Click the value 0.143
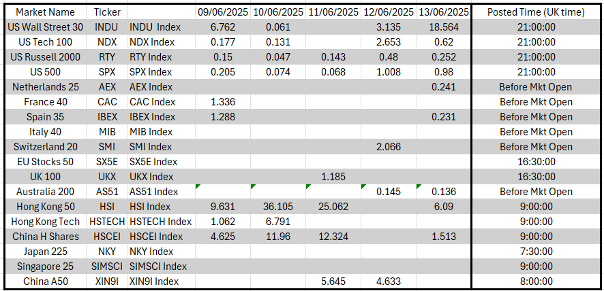Image resolution: width=604 pixels, height=291 pixels. 333,57
